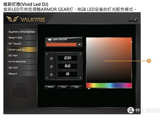Click the R value field showing 231
The height and width of the screenshot is (115, 161).
pyautogui.click(x=68, y=58)
